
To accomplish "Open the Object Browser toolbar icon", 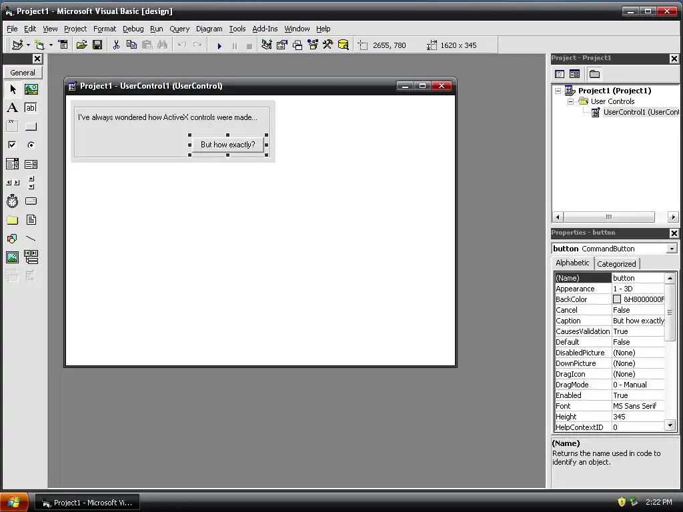I will coord(313,45).
